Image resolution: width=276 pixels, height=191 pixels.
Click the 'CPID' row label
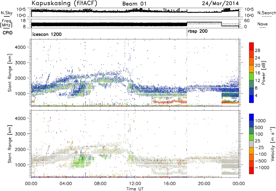coord(8,33)
